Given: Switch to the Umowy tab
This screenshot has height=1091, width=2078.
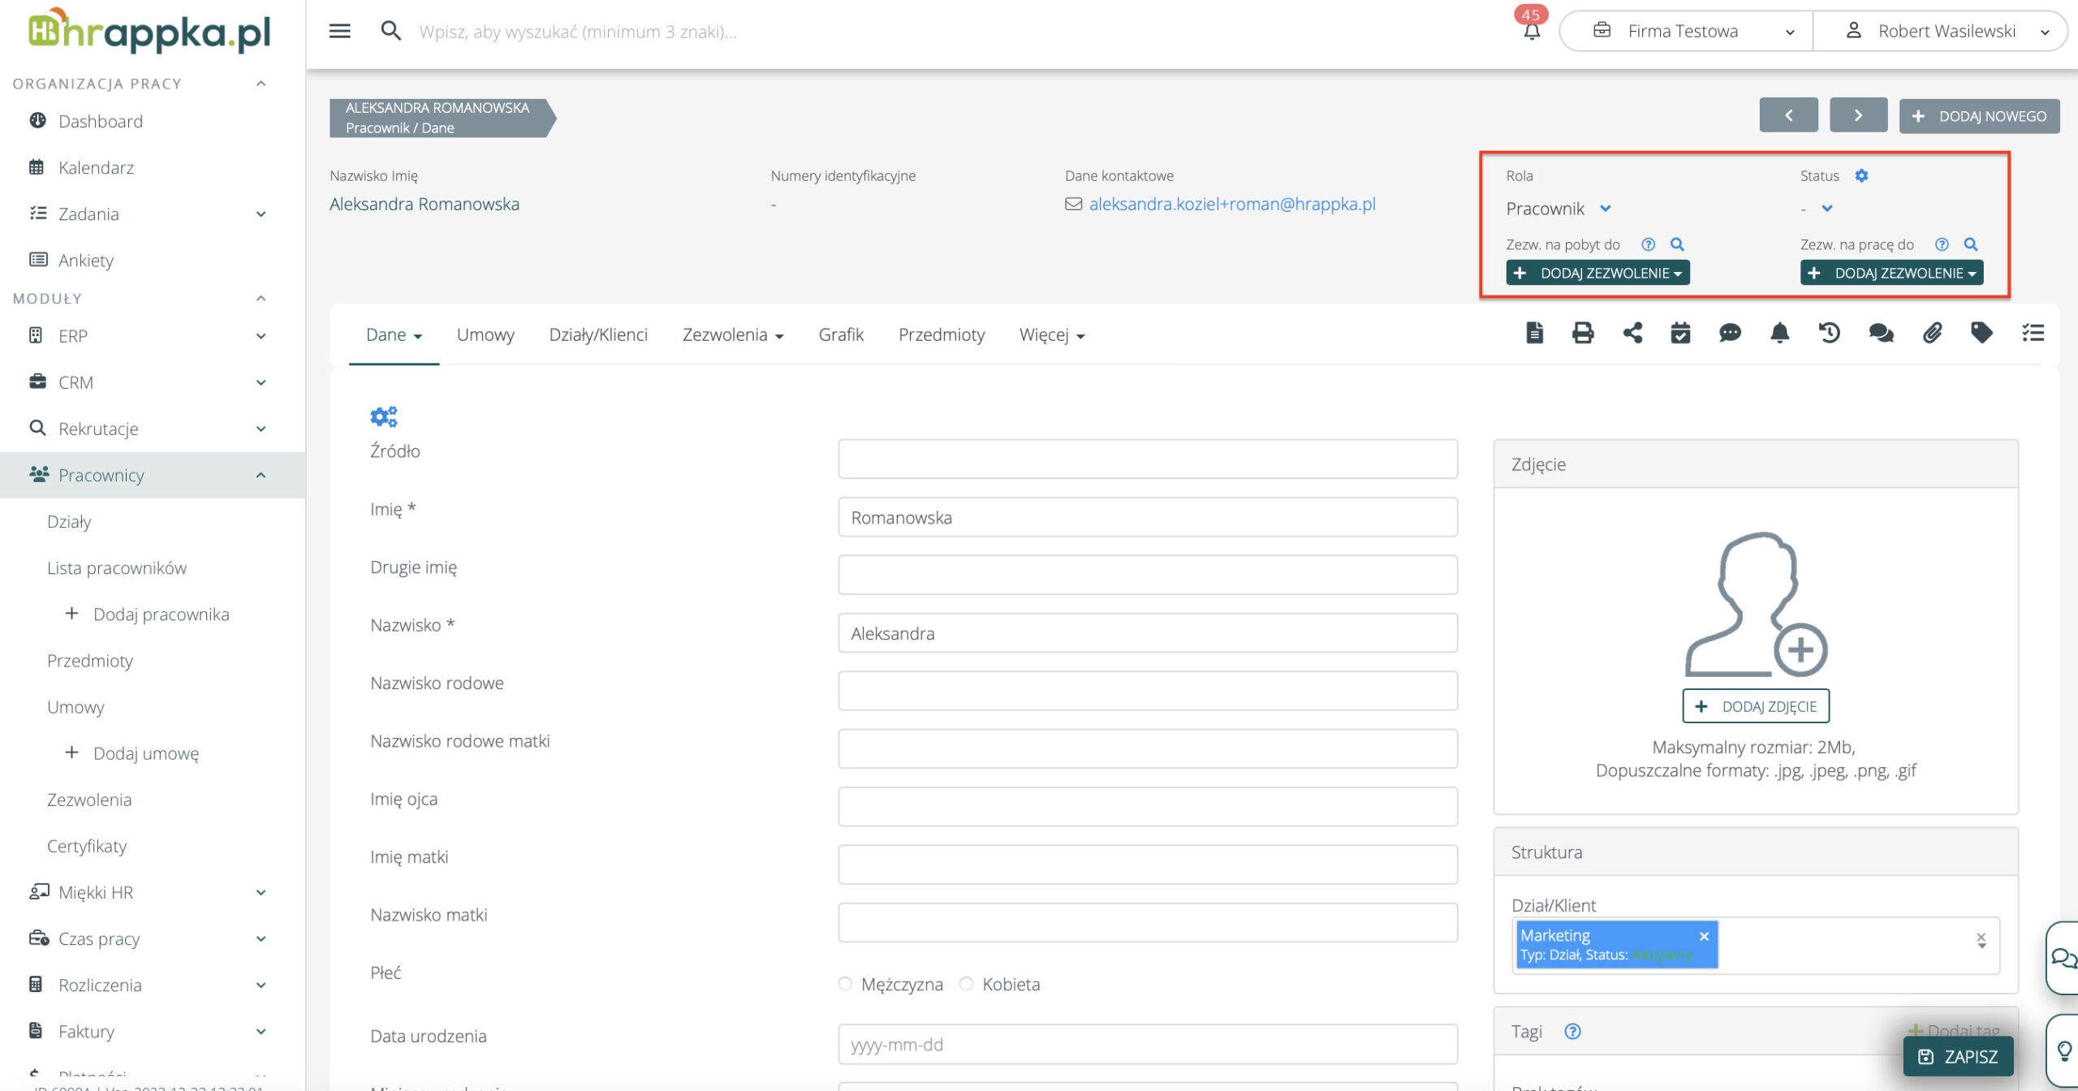Looking at the screenshot, I should point(485,334).
